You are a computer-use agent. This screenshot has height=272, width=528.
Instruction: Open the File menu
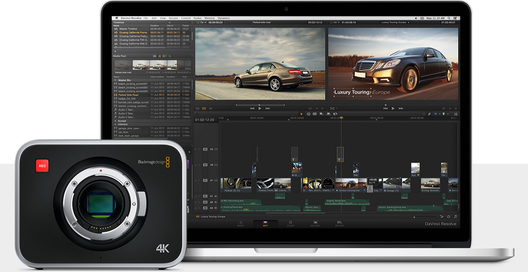(146, 18)
